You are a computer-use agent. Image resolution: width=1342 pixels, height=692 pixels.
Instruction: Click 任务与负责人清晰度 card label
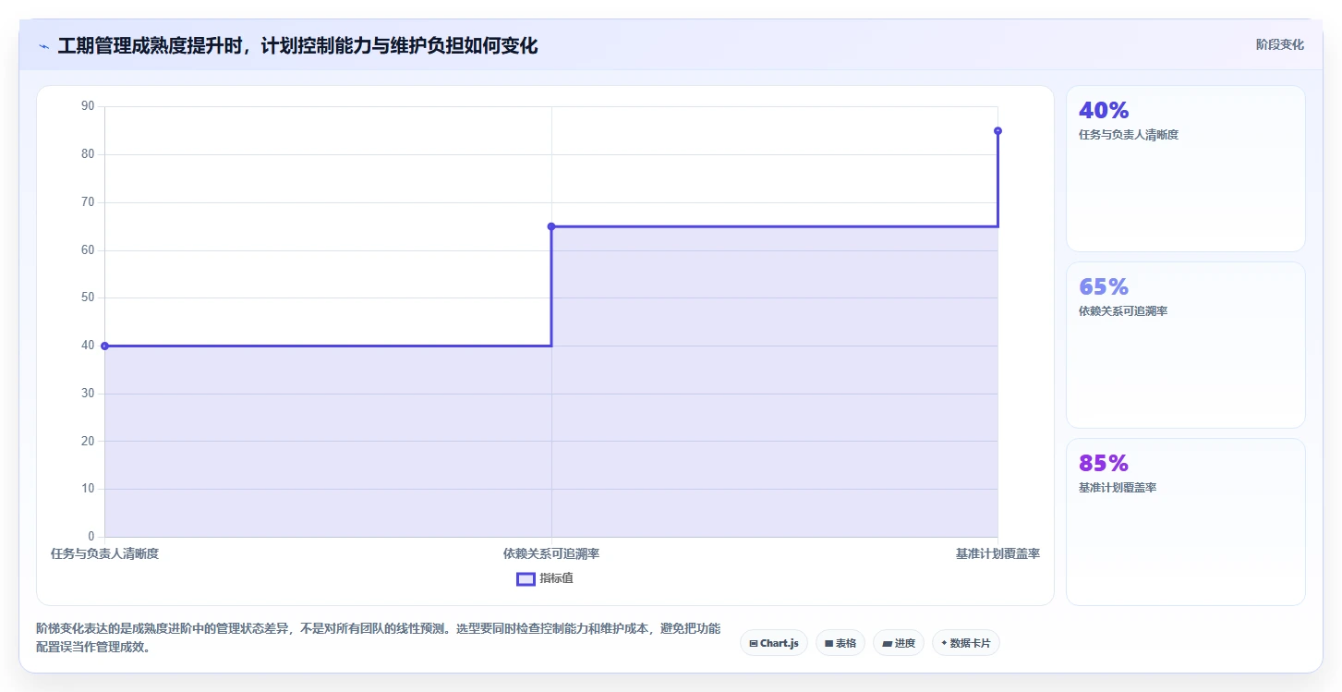1129,135
